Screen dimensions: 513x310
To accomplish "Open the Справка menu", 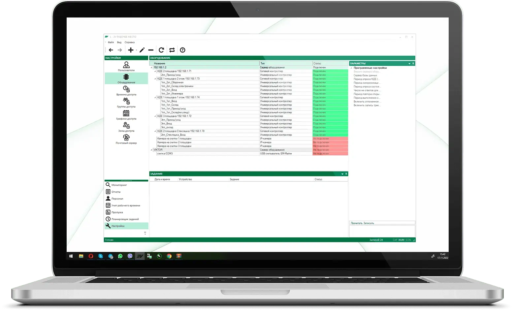I will [x=129, y=42].
